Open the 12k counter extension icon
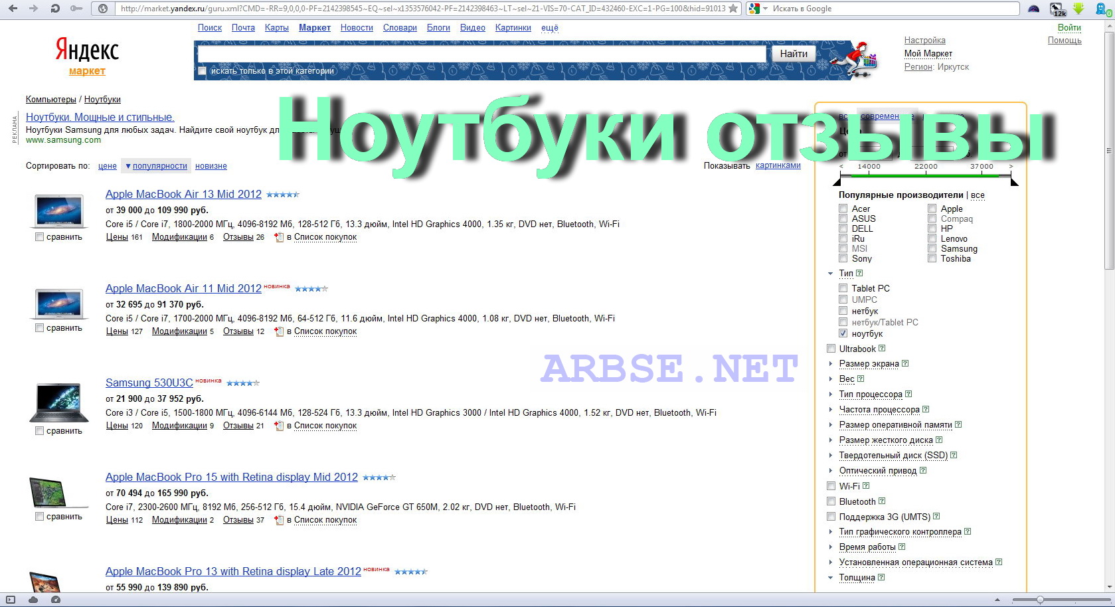This screenshot has height=607, width=1115. [1058, 9]
